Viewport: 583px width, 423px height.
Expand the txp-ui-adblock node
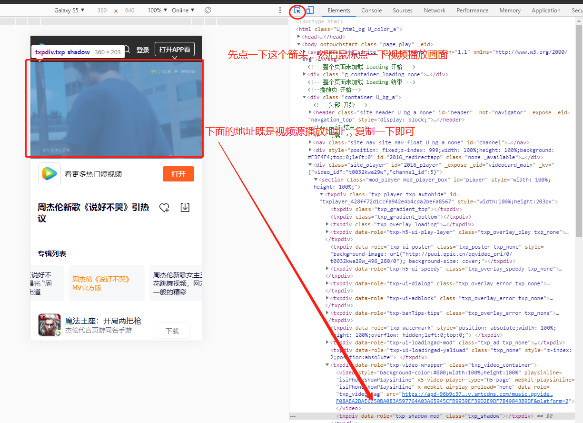pyautogui.click(x=327, y=298)
